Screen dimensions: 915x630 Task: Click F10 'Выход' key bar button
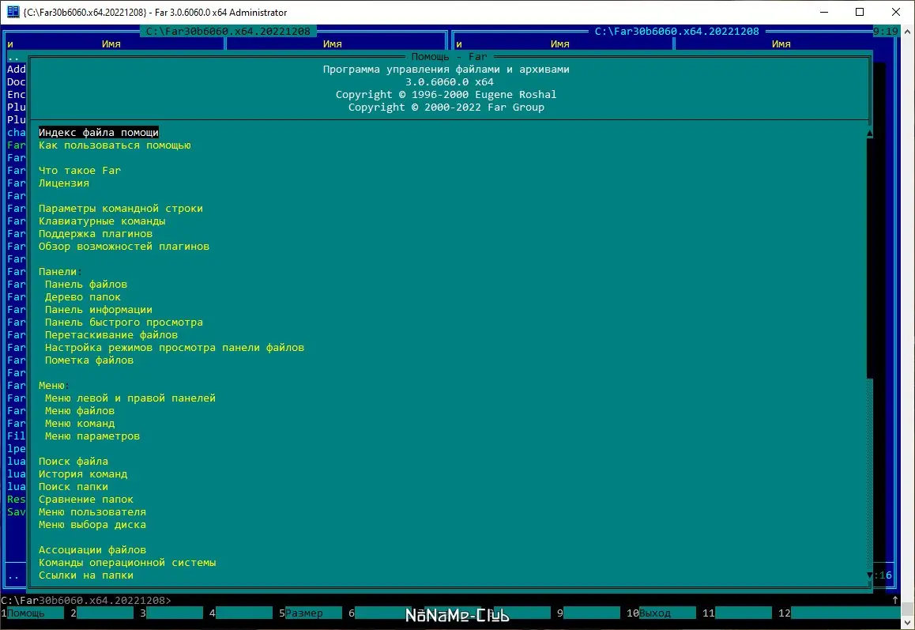[661, 613]
